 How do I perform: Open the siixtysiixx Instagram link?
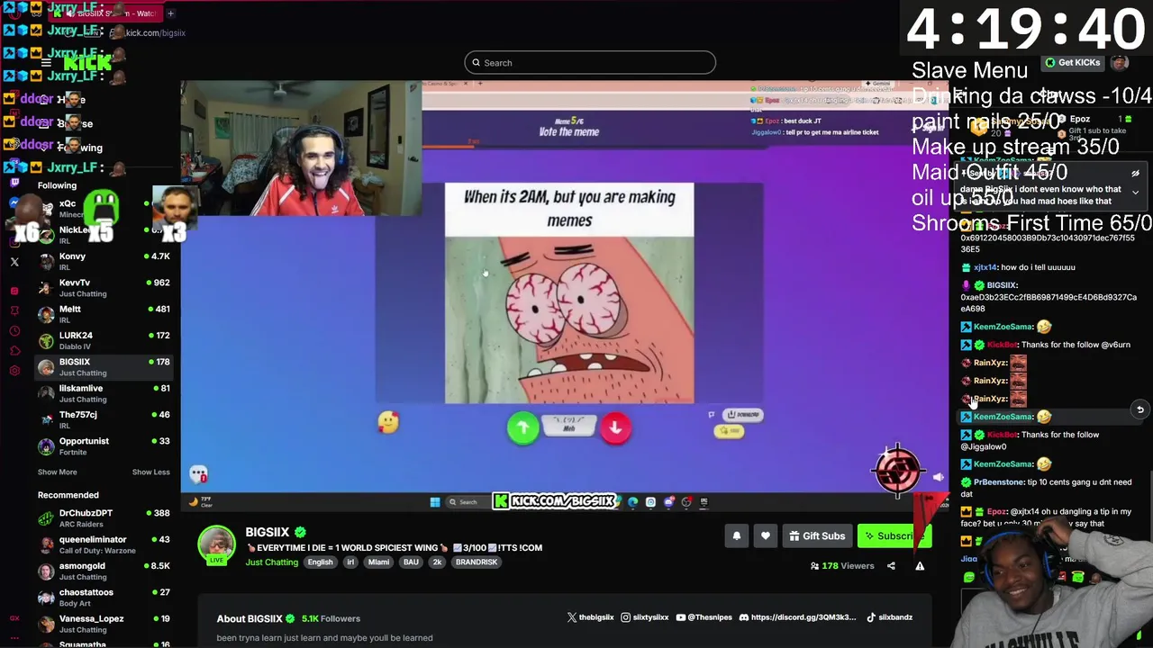click(644, 617)
